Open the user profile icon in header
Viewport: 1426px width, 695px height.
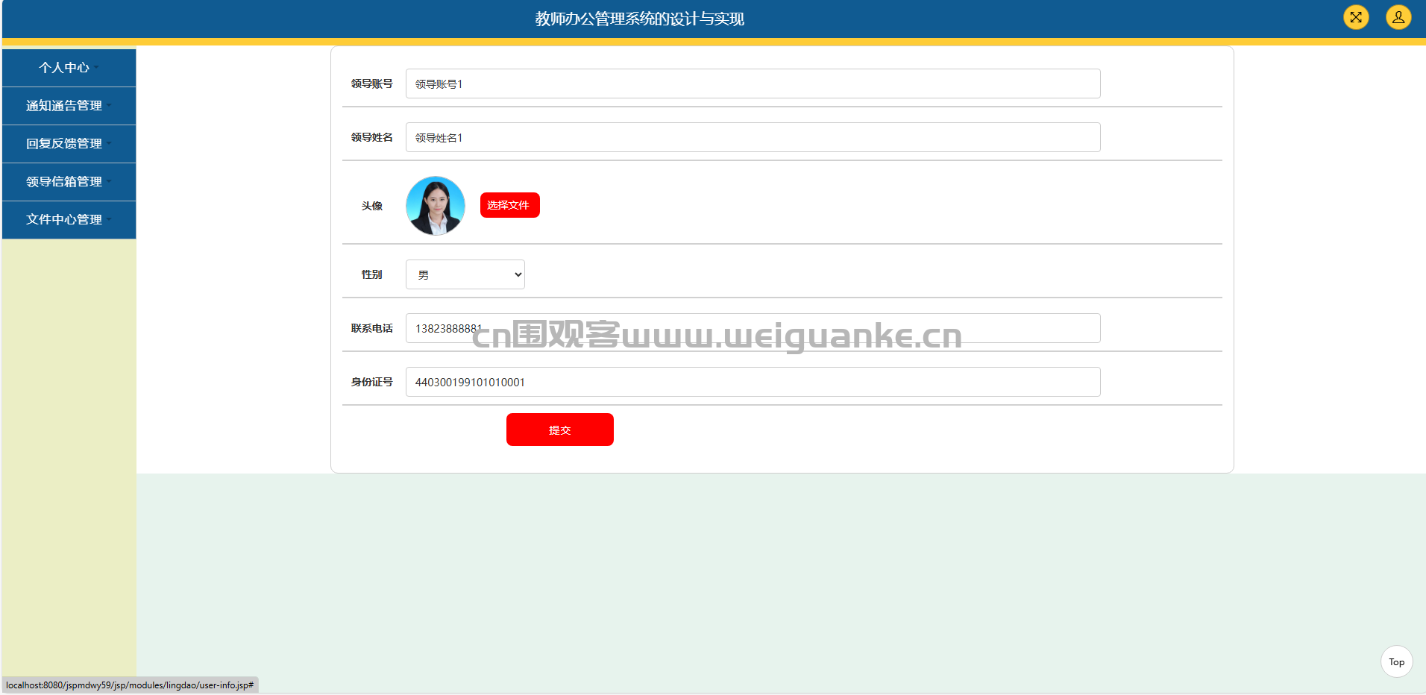(1398, 17)
